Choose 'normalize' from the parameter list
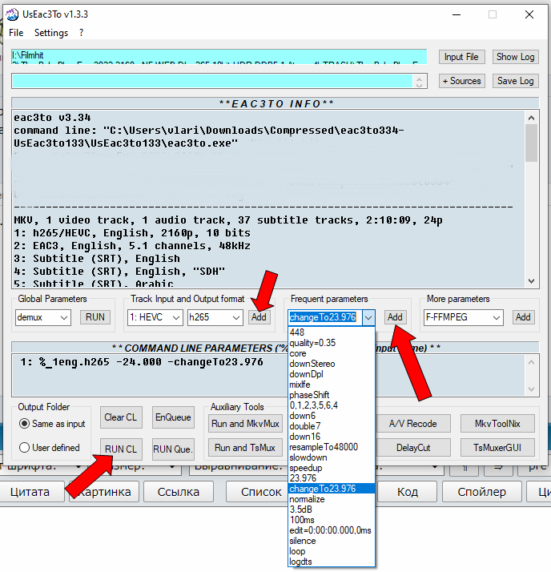This screenshot has height=572, width=551. [x=308, y=498]
